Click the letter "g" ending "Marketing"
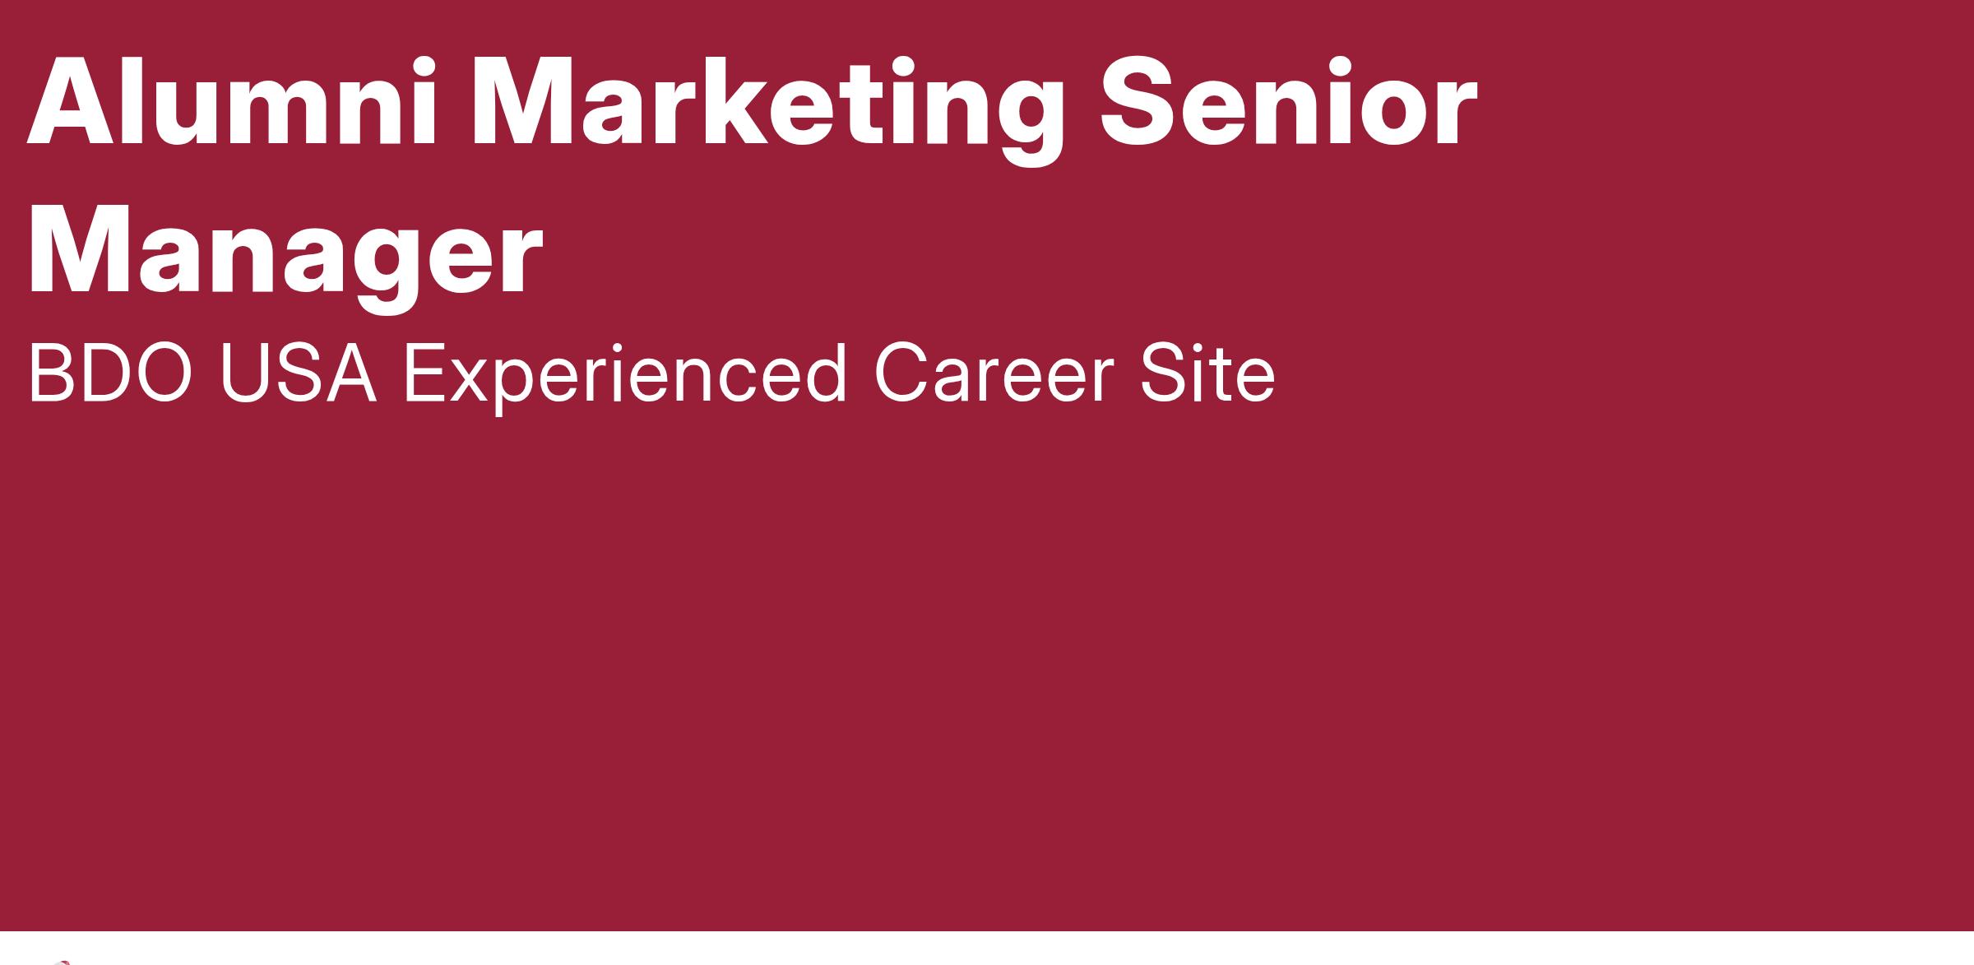This screenshot has height=965, width=1974. (x=1030, y=123)
